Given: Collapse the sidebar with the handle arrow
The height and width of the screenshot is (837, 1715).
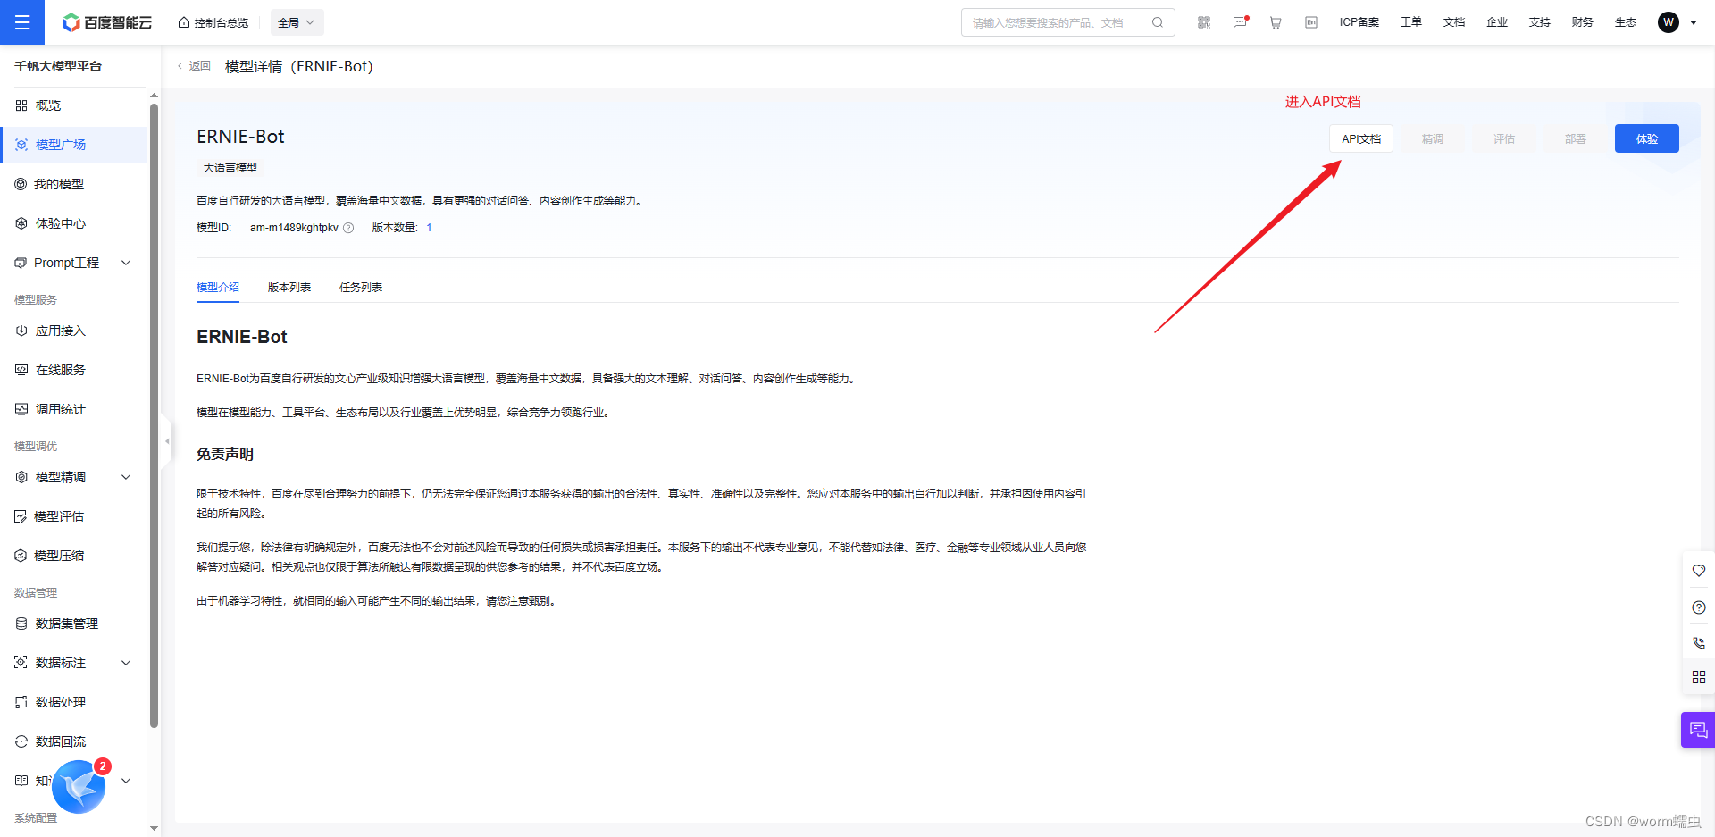Looking at the screenshot, I should pyautogui.click(x=166, y=441).
